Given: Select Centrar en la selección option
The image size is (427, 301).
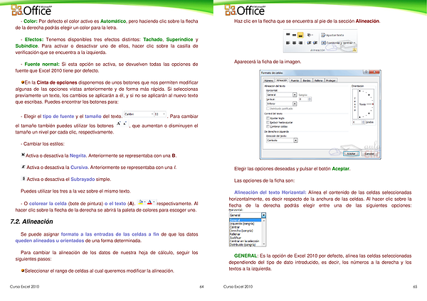Looking at the screenshot, I should (x=246, y=241).
